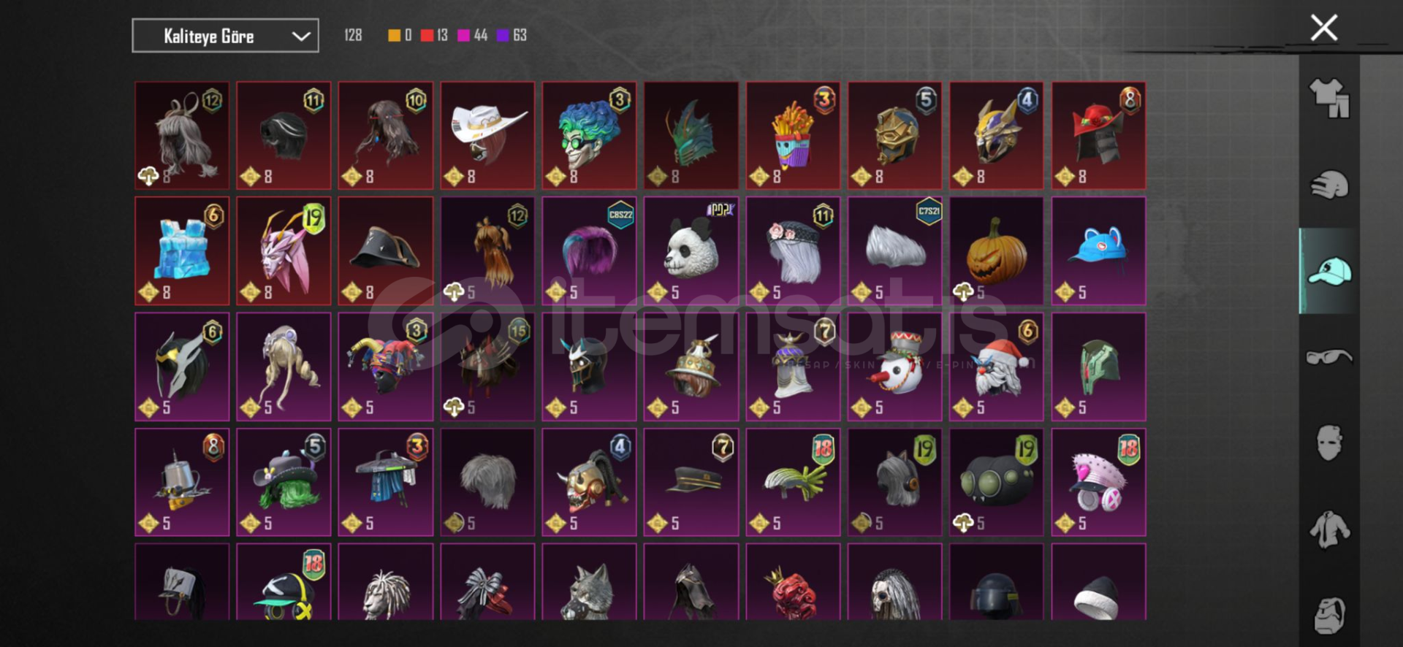
Task: Select the jack-o-lantern pumpkin head item
Action: (x=996, y=250)
